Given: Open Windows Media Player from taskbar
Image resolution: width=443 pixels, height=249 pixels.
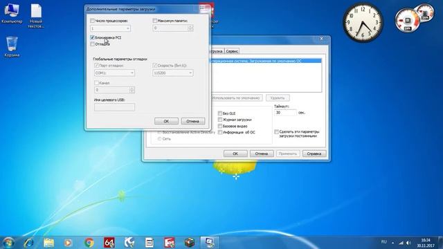Looking at the screenshot, I should click(x=68, y=243).
